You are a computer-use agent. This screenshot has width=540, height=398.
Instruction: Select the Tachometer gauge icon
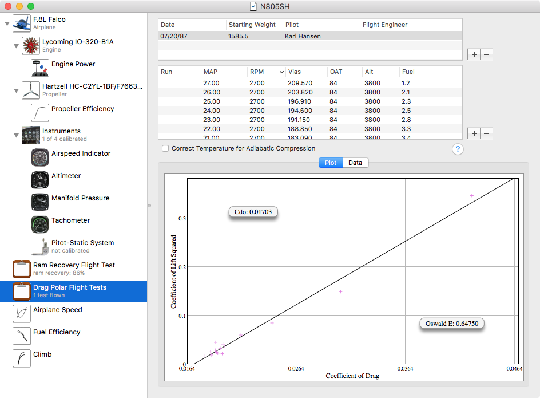point(40,224)
